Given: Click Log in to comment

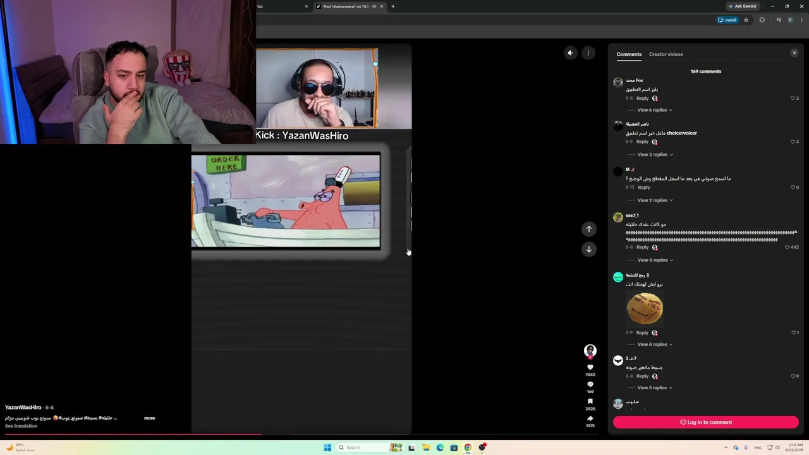Looking at the screenshot, I should (x=706, y=422).
